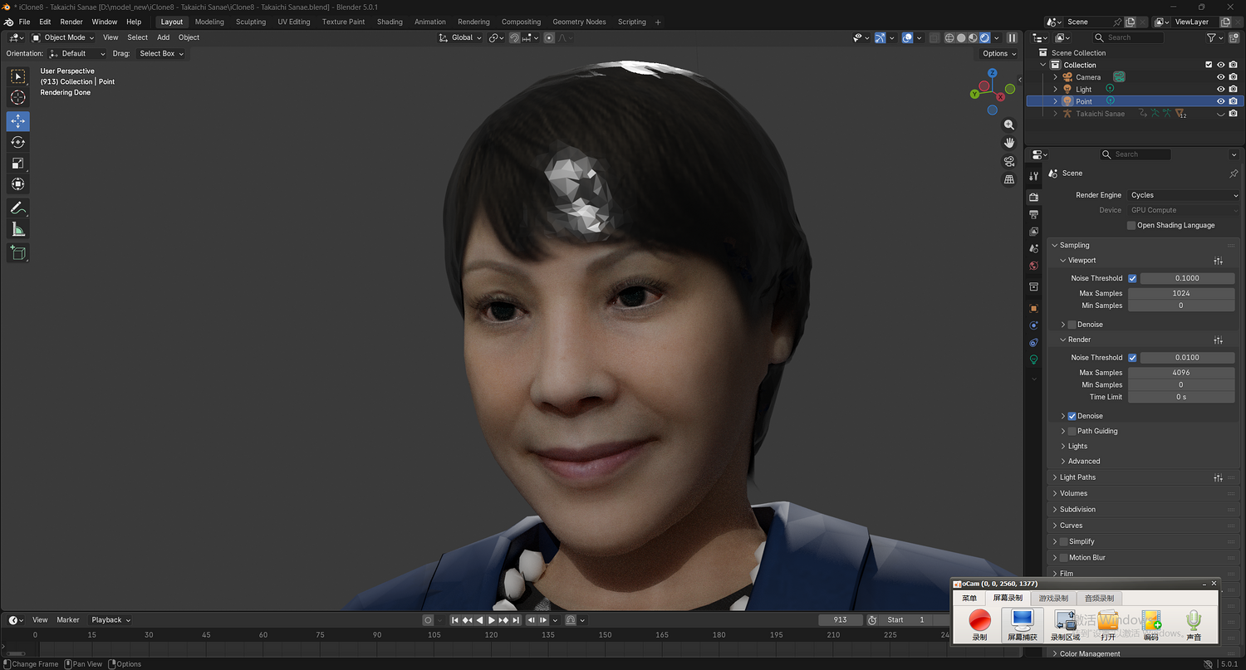
Task: Switch to the Geometry Nodes workspace tab
Action: 579,22
